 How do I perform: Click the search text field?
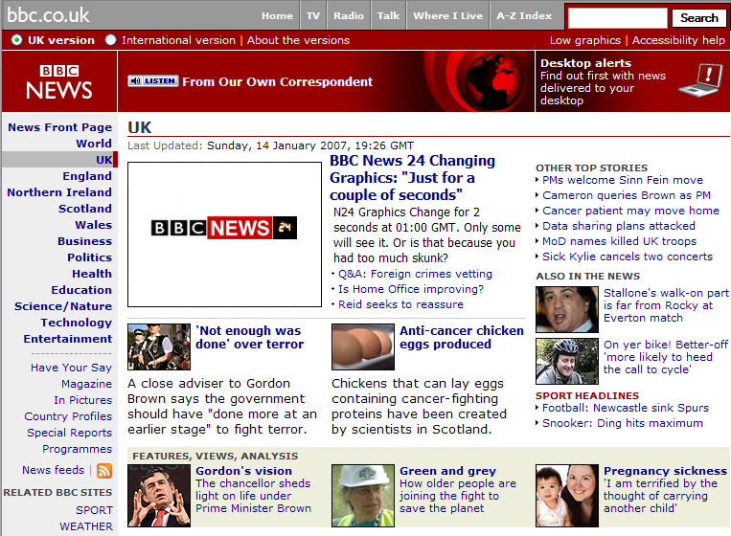pos(617,17)
